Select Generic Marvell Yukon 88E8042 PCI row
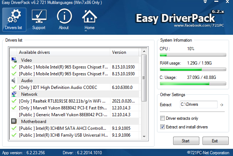 click(x=75, y=114)
